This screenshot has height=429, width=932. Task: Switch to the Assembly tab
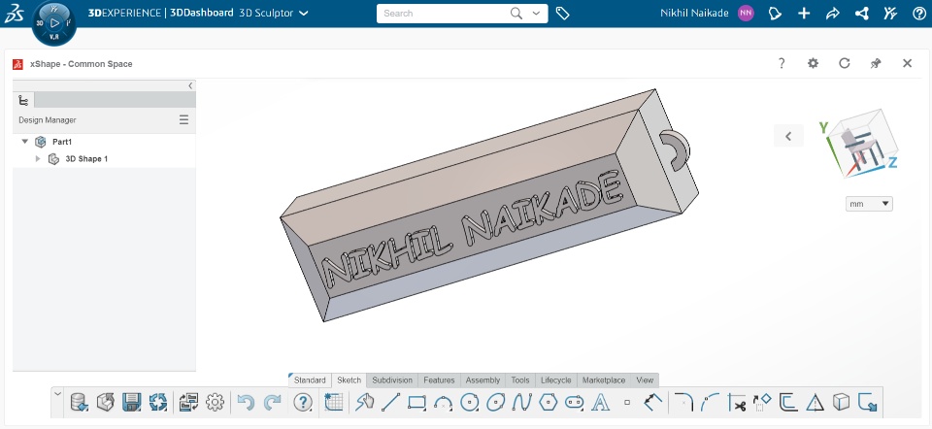483,380
